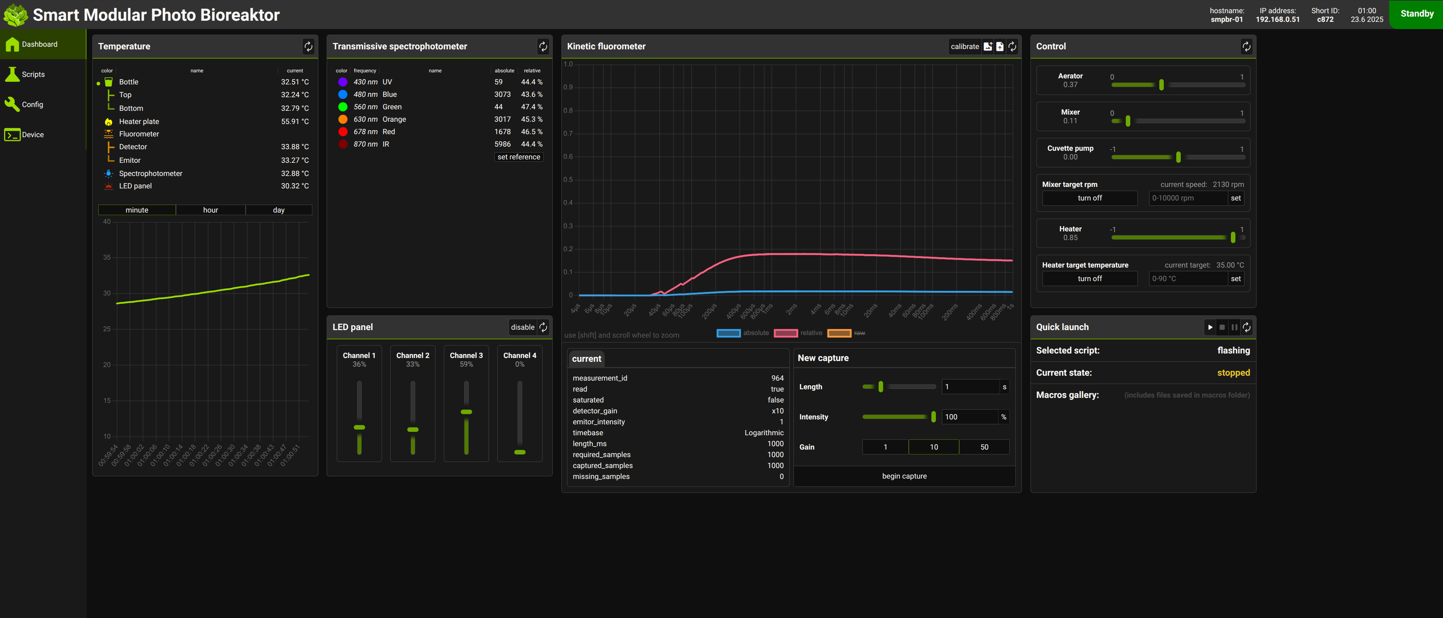This screenshot has width=1443, height=618.
Task: Switch temperature chart to hour view
Action: pos(211,210)
